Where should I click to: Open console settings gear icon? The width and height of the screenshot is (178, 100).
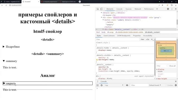pyautogui.click(x=176, y=85)
